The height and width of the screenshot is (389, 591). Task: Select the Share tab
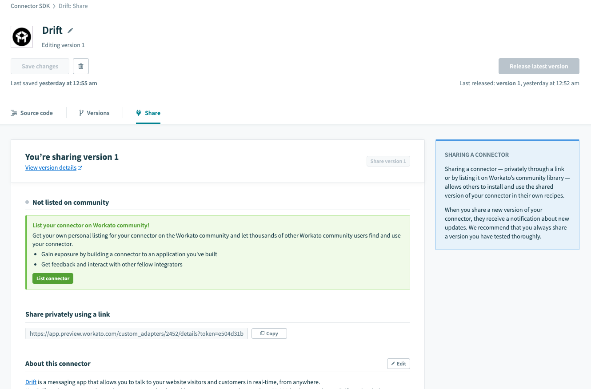148,113
